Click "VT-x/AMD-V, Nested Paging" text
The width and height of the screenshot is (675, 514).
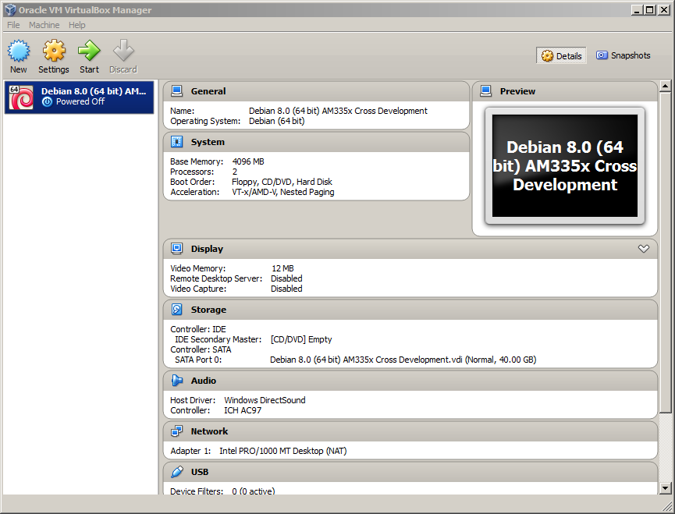click(282, 193)
